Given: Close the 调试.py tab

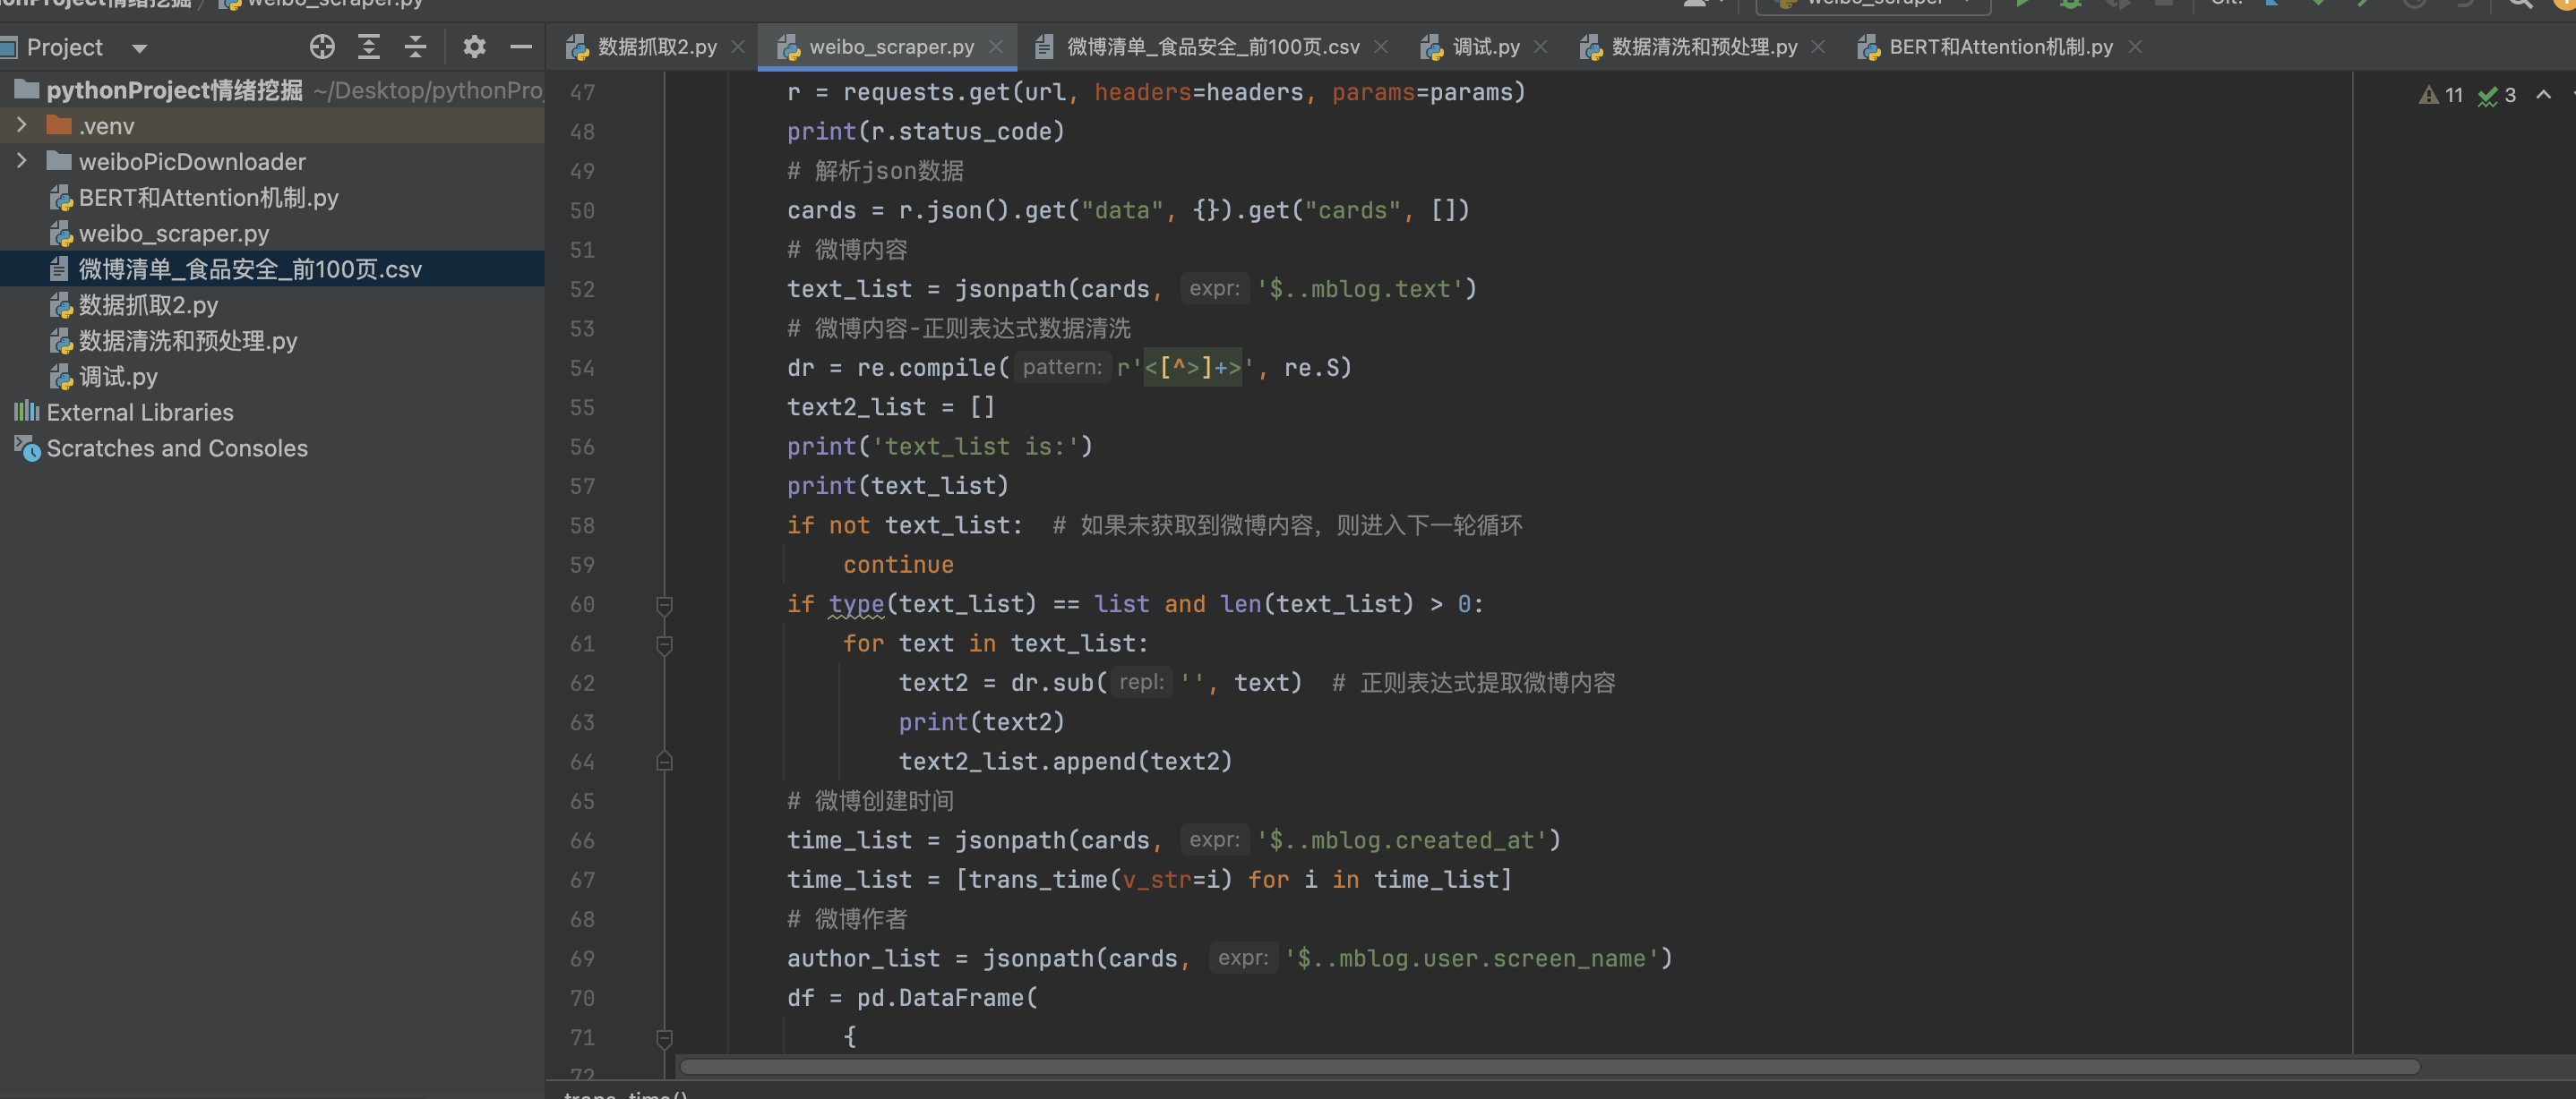Looking at the screenshot, I should (x=1541, y=47).
